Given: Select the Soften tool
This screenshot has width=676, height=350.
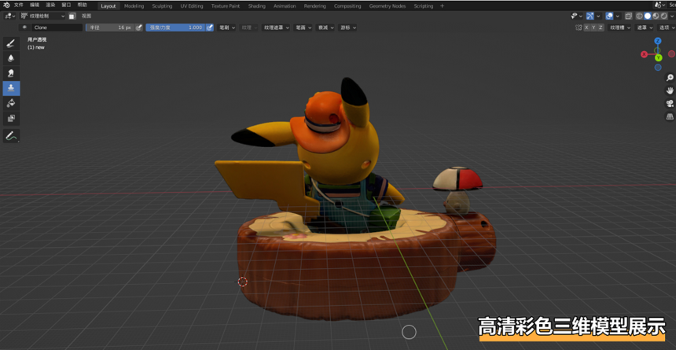Looking at the screenshot, I should (11, 58).
